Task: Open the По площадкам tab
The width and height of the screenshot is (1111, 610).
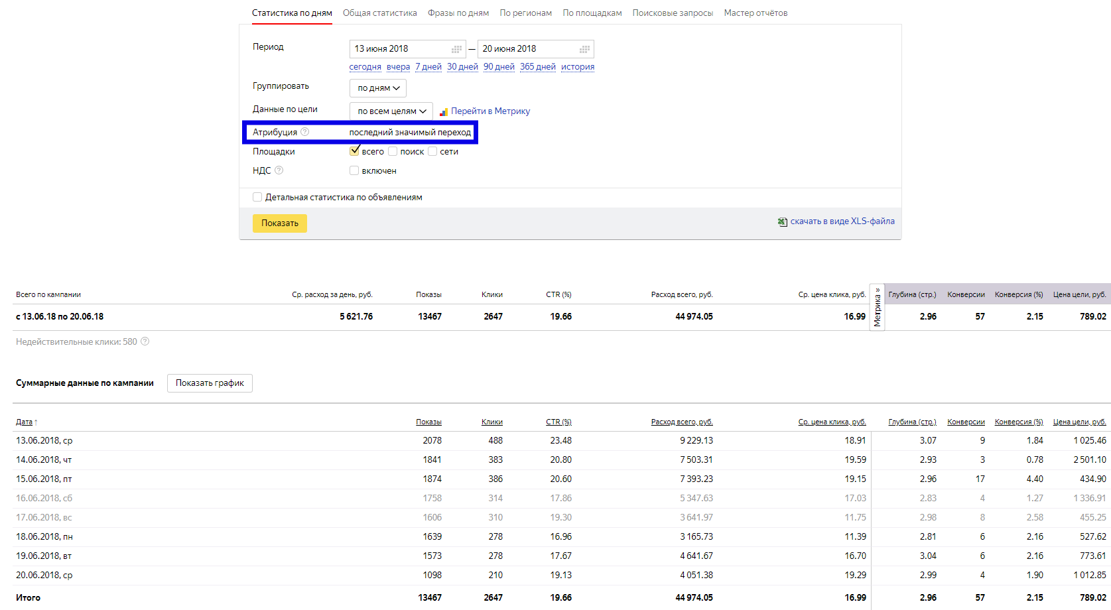Action: pos(592,13)
